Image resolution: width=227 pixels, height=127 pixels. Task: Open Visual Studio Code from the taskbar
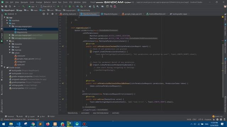(18, 124)
